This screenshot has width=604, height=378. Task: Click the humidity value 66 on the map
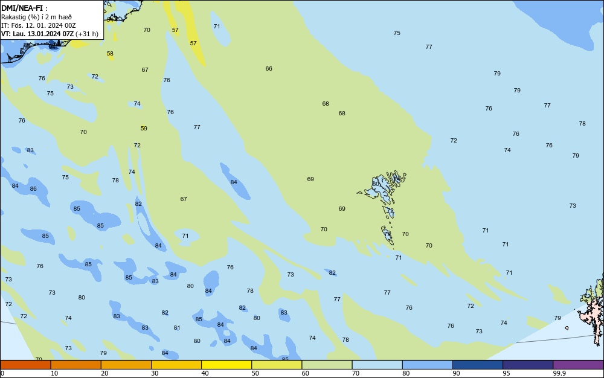pos(269,68)
